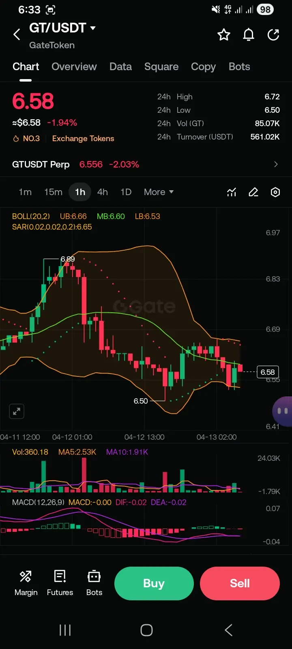Open the Exchange Tokens category link
Viewport: 292px width, 649px height.
(x=83, y=139)
